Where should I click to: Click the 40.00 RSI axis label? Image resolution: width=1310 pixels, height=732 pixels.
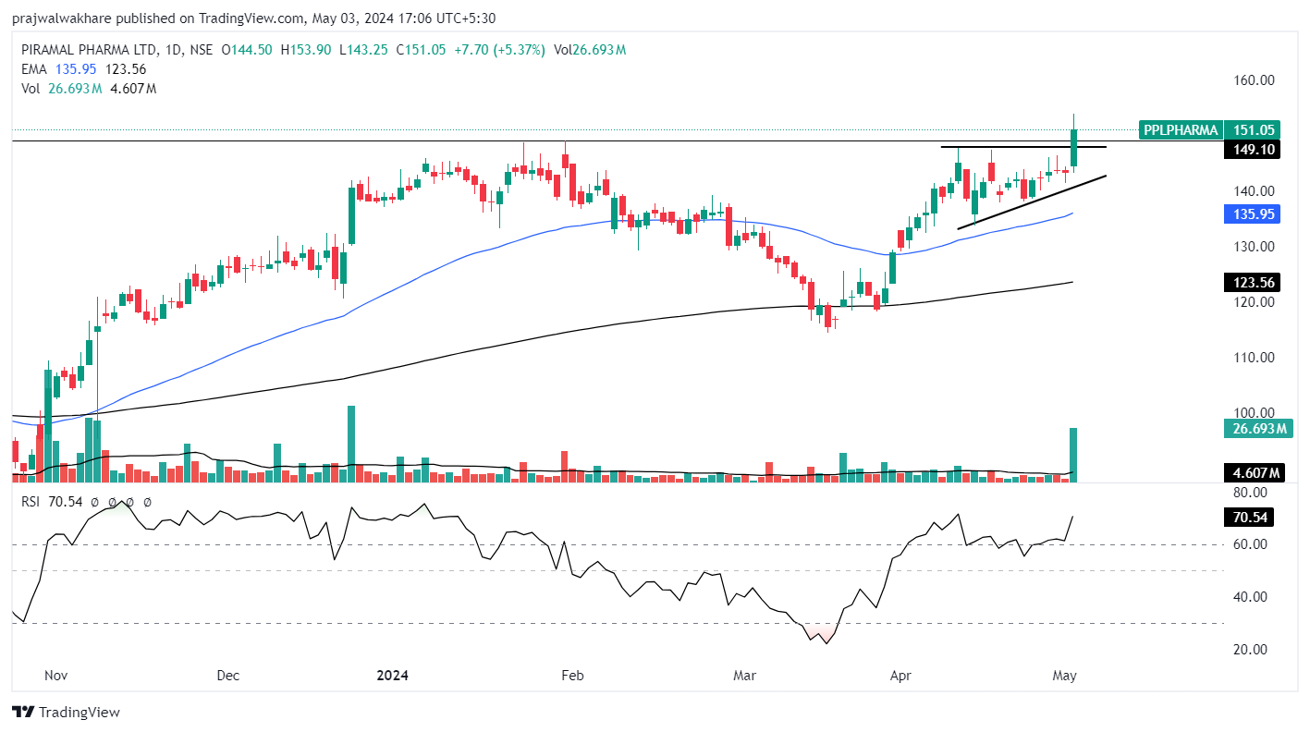(1250, 597)
